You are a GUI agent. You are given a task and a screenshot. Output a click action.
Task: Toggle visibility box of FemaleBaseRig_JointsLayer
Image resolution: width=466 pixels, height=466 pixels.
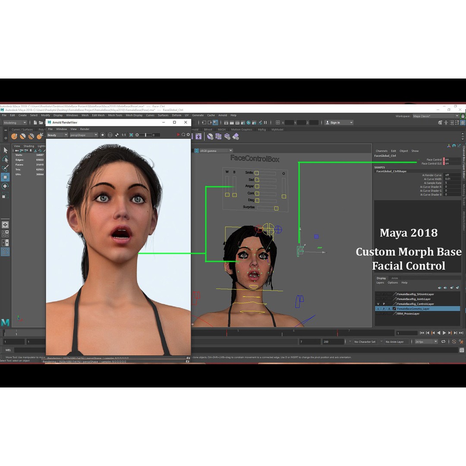click(378, 299)
